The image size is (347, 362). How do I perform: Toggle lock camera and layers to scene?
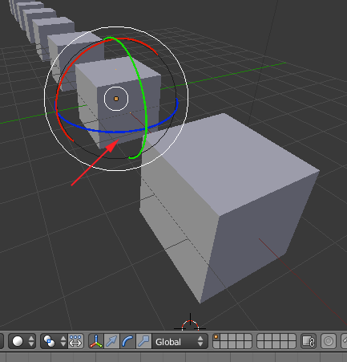tap(309, 341)
